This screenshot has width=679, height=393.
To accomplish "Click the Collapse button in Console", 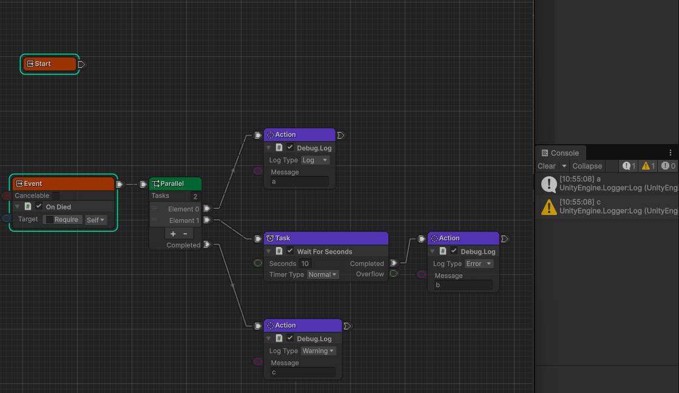I will [587, 166].
